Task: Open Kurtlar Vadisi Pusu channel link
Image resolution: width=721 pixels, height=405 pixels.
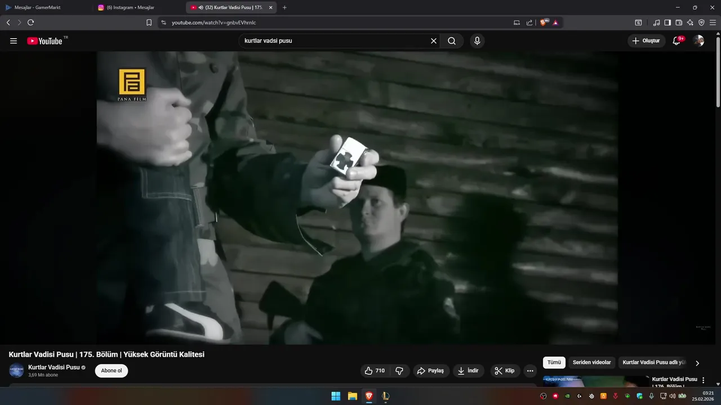Action: point(54,367)
